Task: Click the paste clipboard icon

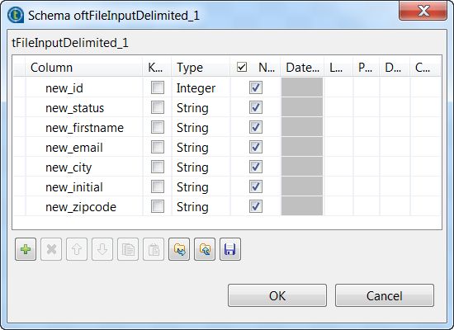Action: (154, 249)
